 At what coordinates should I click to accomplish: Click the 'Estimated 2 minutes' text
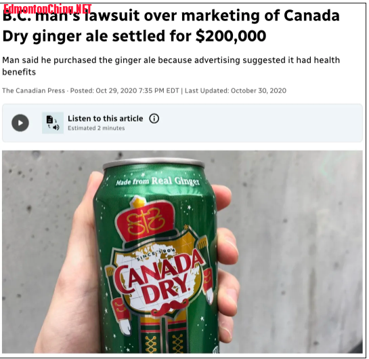point(96,128)
